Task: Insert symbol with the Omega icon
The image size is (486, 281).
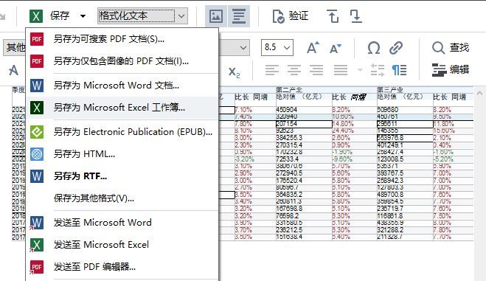Action: pos(373,48)
